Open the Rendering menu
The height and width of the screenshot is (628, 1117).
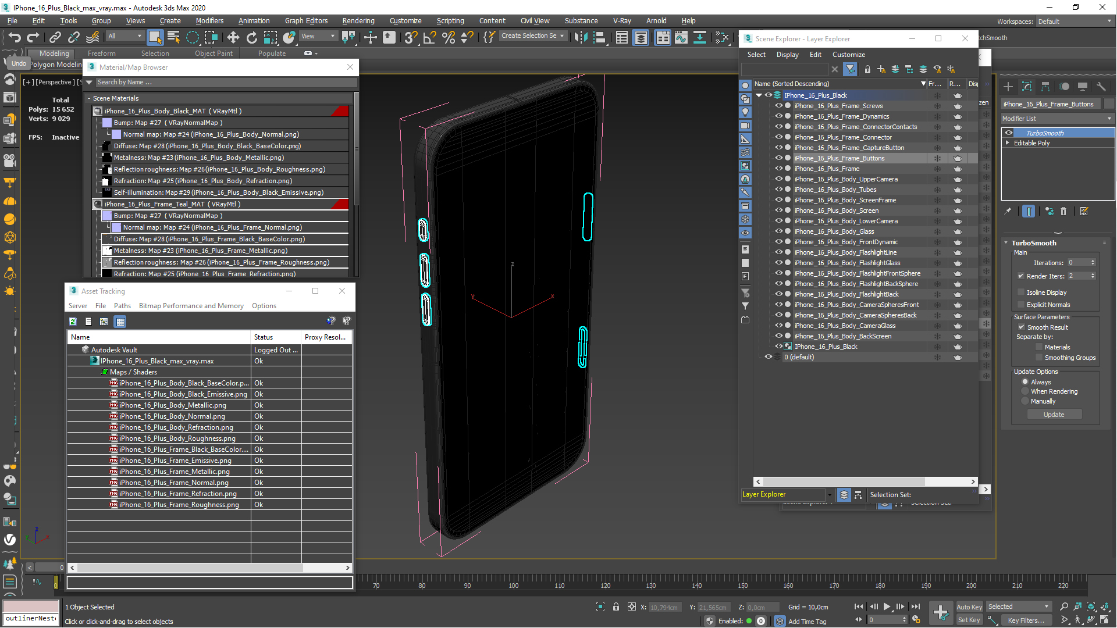click(358, 21)
